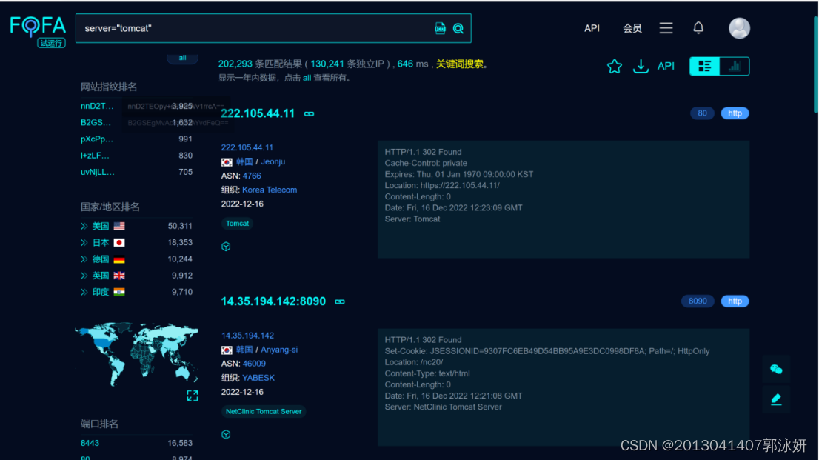Click http badge of first result

735,113
